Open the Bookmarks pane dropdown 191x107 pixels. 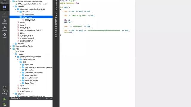click(37, 98)
